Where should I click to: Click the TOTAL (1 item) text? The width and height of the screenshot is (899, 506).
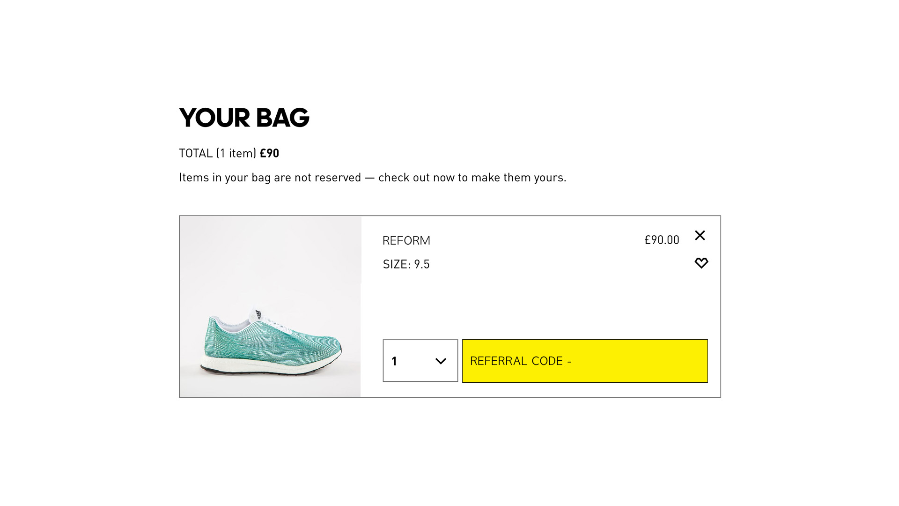pyautogui.click(x=218, y=153)
